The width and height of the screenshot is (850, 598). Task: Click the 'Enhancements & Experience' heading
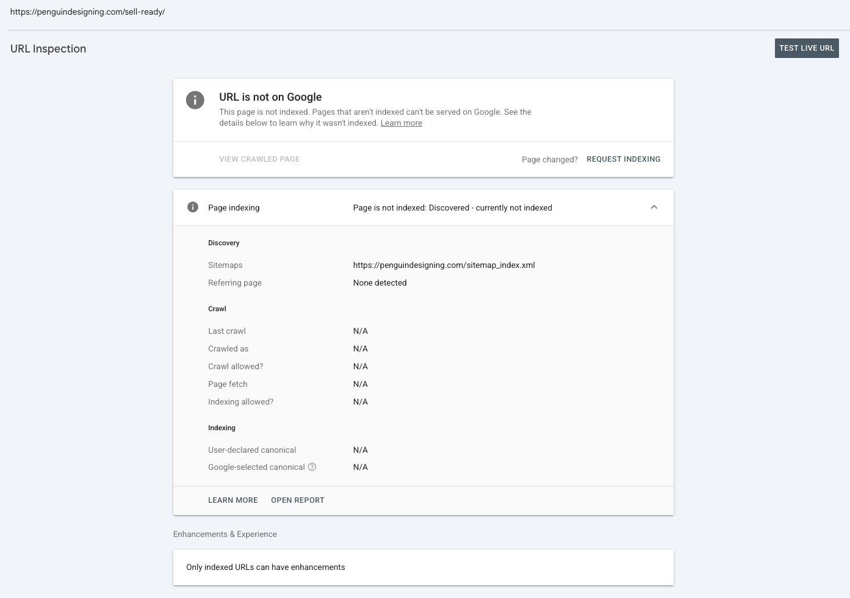pyautogui.click(x=225, y=534)
